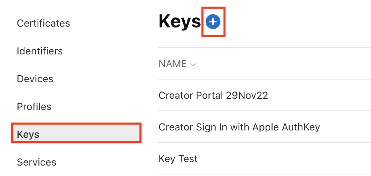Viewport: 371px width, 176px height.
Task: Sort the list by the NAME column header
Action: point(173,64)
